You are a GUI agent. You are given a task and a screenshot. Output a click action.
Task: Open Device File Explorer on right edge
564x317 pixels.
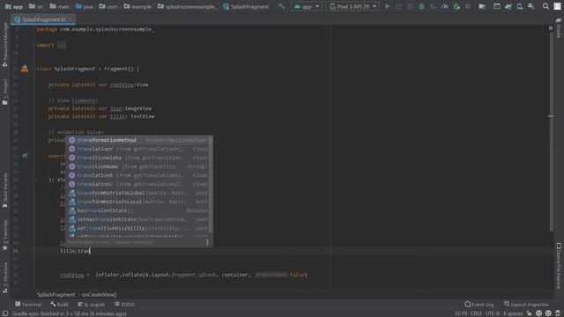coord(559,266)
